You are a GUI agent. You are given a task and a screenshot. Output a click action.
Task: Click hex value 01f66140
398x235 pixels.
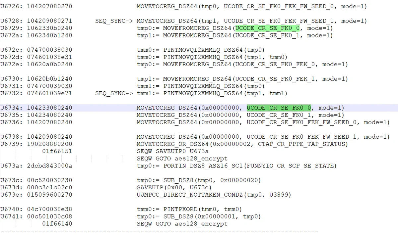(57, 224)
